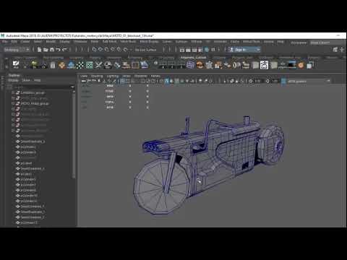Click the green tree shelf icon
The image size is (347, 260).
[x=34, y=64]
